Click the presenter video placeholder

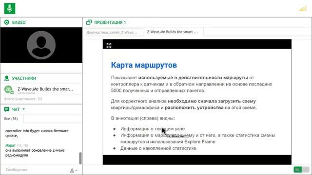click(41, 45)
